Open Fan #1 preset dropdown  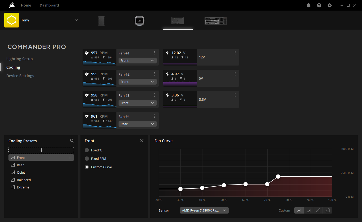[x=138, y=61]
